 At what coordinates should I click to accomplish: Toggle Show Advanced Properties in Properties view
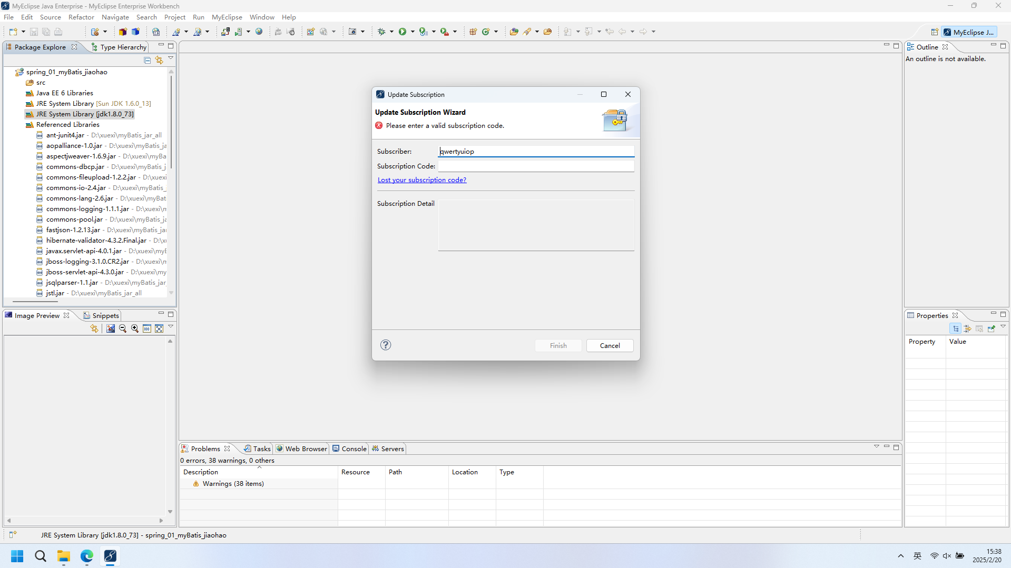click(967, 328)
